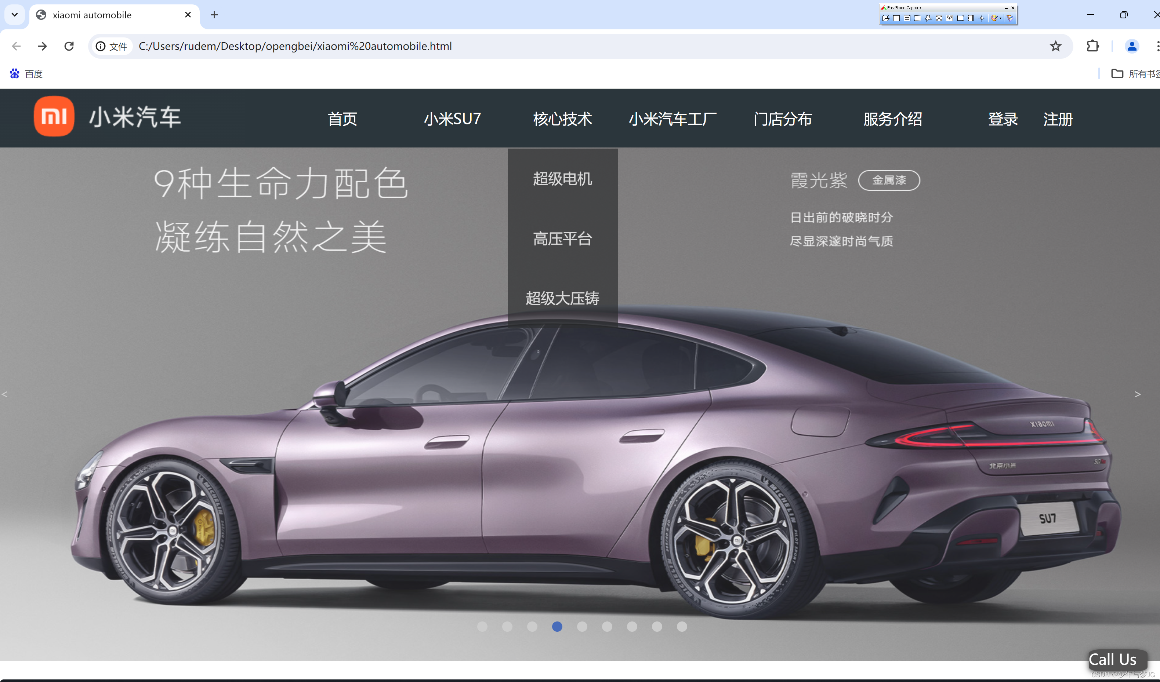1160x682 pixels.
Task: Select the last carousel dot indicator
Action: pos(682,626)
